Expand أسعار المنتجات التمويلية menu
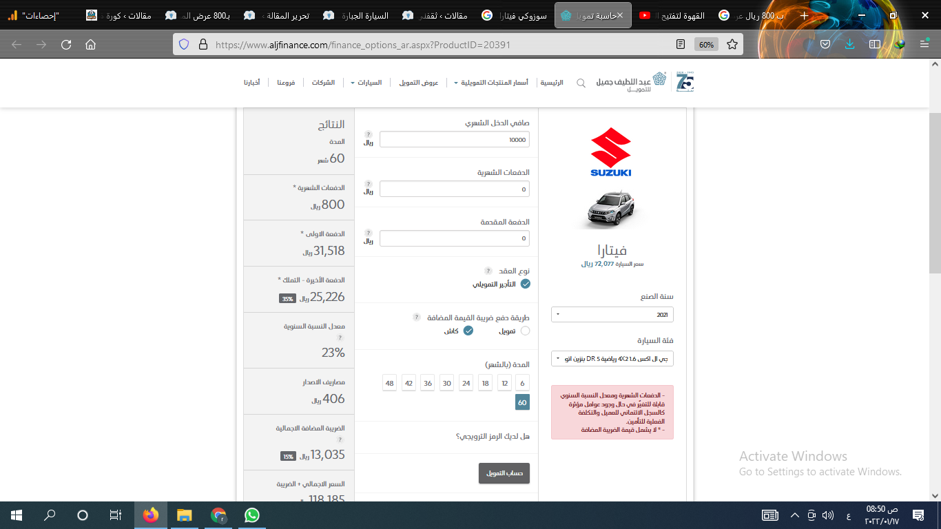941x529 pixels. point(491,83)
